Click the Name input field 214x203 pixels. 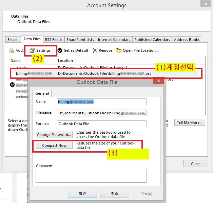(102, 102)
